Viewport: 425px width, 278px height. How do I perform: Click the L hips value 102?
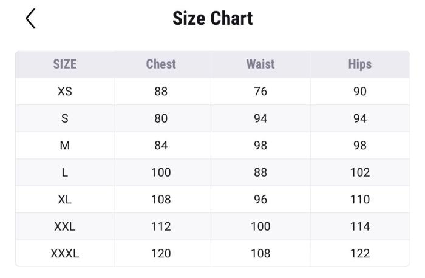[x=360, y=172]
